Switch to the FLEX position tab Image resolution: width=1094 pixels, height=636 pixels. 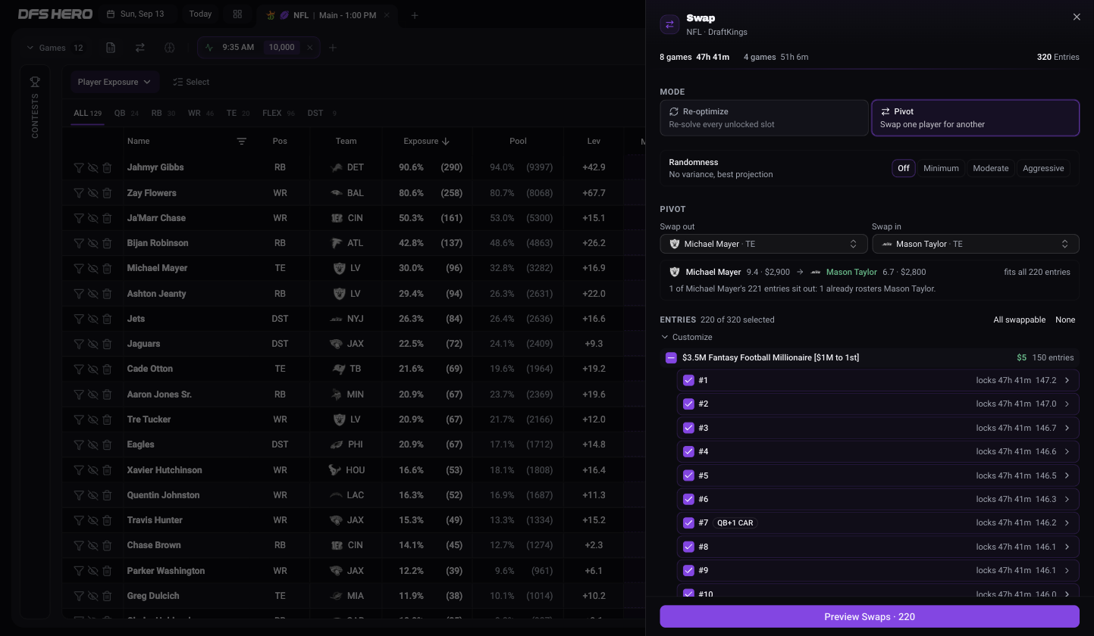click(x=278, y=114)
